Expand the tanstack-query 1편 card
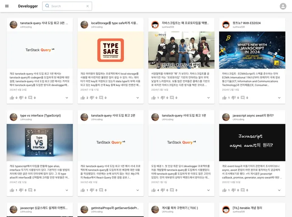 (208, 190)
